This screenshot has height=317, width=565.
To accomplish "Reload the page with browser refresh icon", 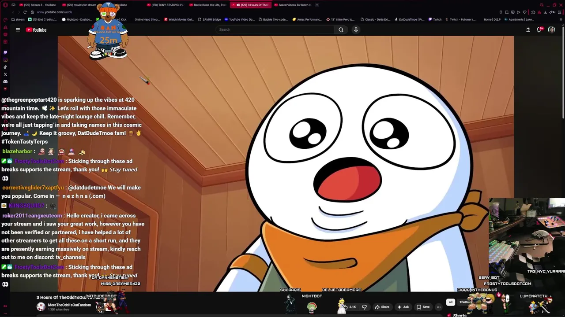I will point(25,12).
